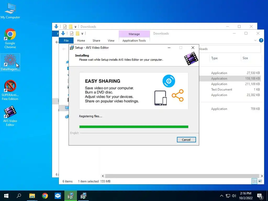Switch to second Setup installer taskbar button
The width and height of the screenshot is (268, 201).
(83, 196)
